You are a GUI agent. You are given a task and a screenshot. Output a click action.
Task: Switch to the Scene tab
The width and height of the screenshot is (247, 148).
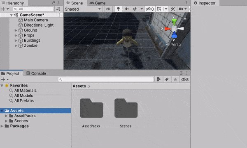75,3
